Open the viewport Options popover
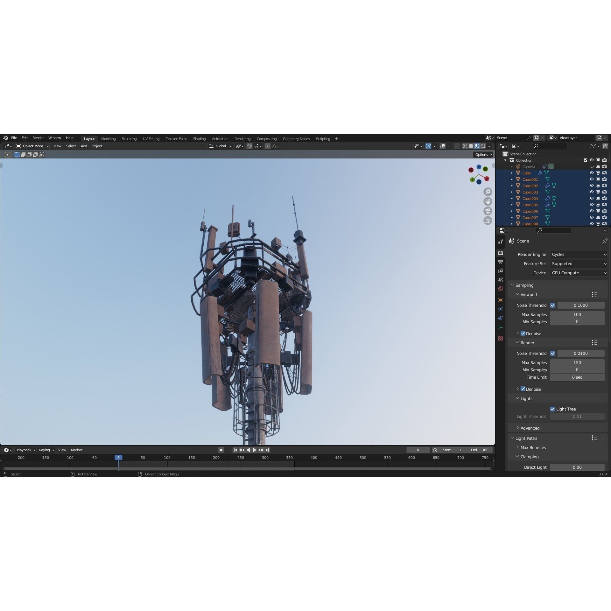 click(x=483, y=154)
